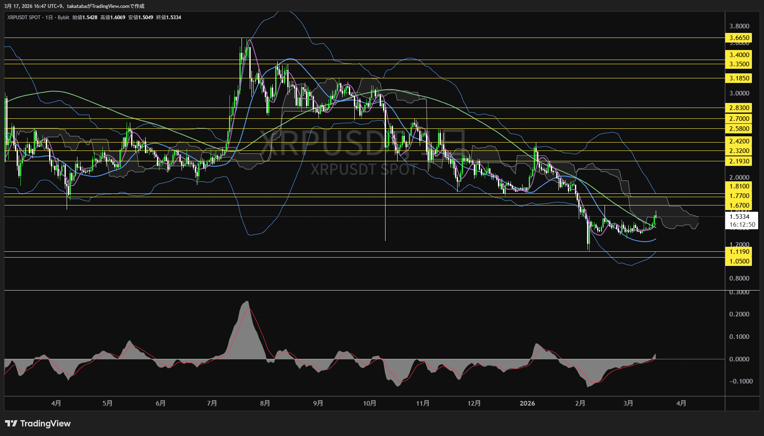The width and height of the screenshot is (764, 436).
Task: Click the 3.4000 yellow price label
Action: (739, 55)
